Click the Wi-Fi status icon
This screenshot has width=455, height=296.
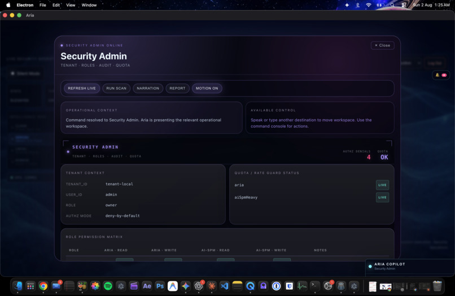pos(369,5)
